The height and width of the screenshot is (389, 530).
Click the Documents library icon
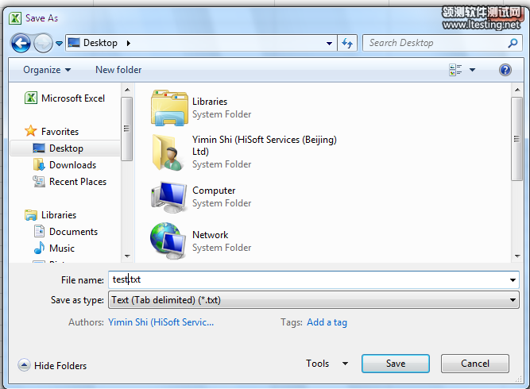click(39, 231)
